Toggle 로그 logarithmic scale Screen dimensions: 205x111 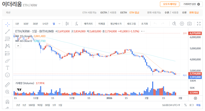(x=191, y=105)
